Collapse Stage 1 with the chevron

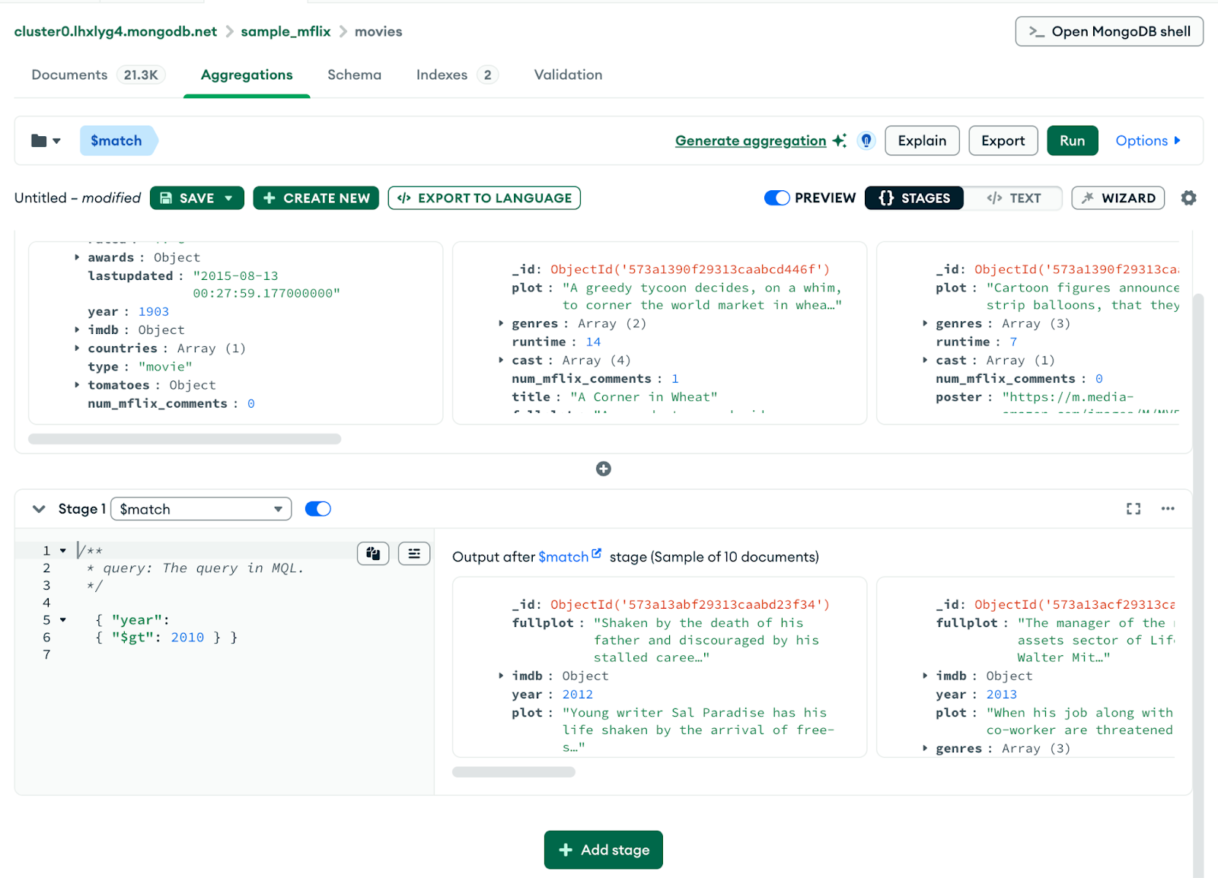coord(39,509)
